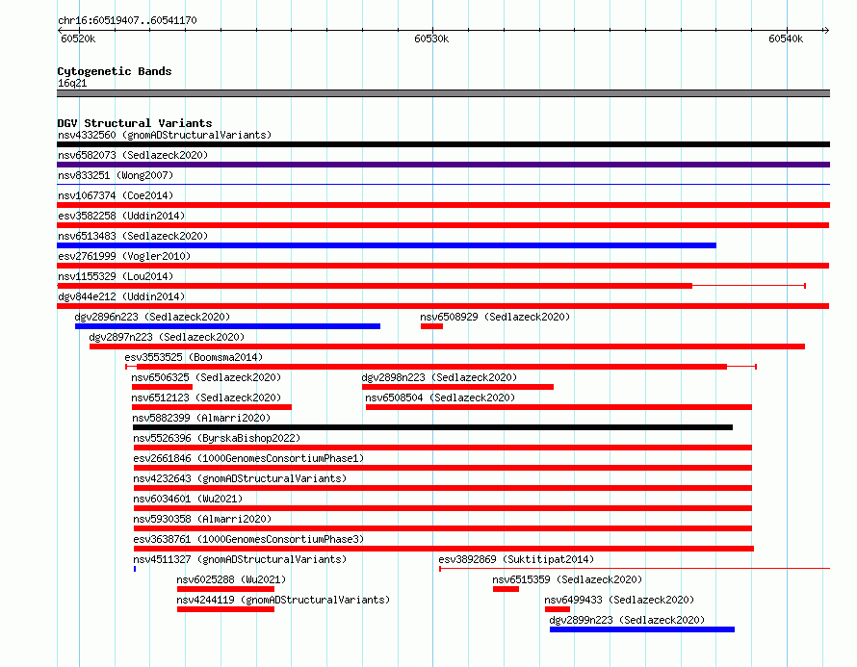Click nsv6508504 Sedlazeck2020 label
This screenshot has height=667, width=857.
[440, 398]
